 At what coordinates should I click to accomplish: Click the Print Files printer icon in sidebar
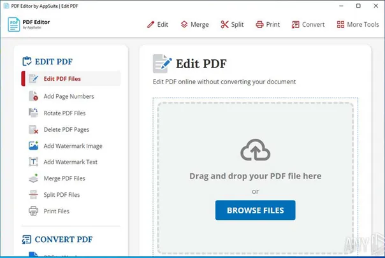click(x=33, y=211)
